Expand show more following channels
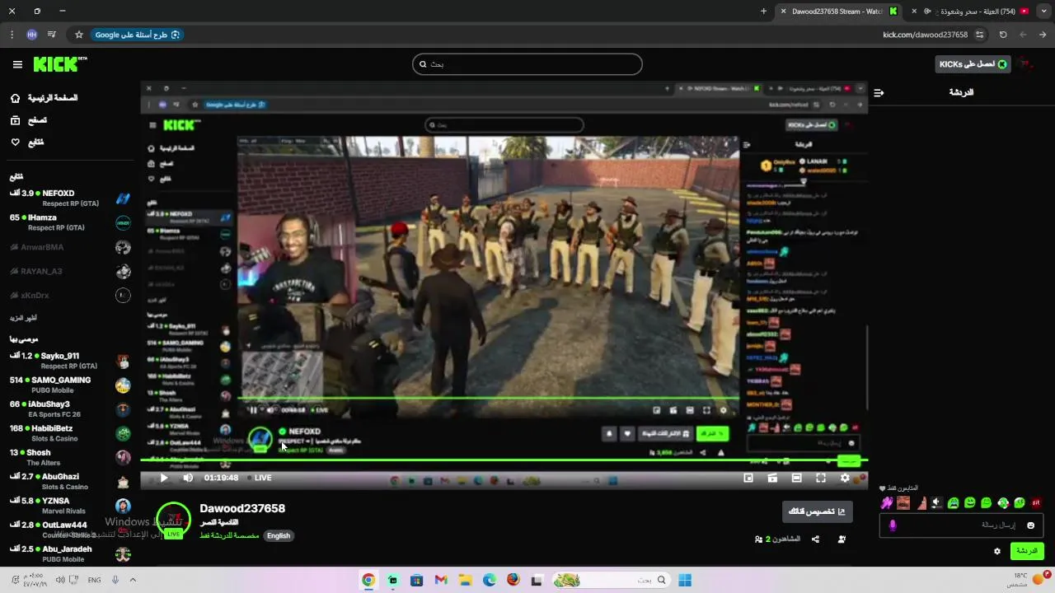The width and height of the screenshot is (1055, 593). point(23,318)
